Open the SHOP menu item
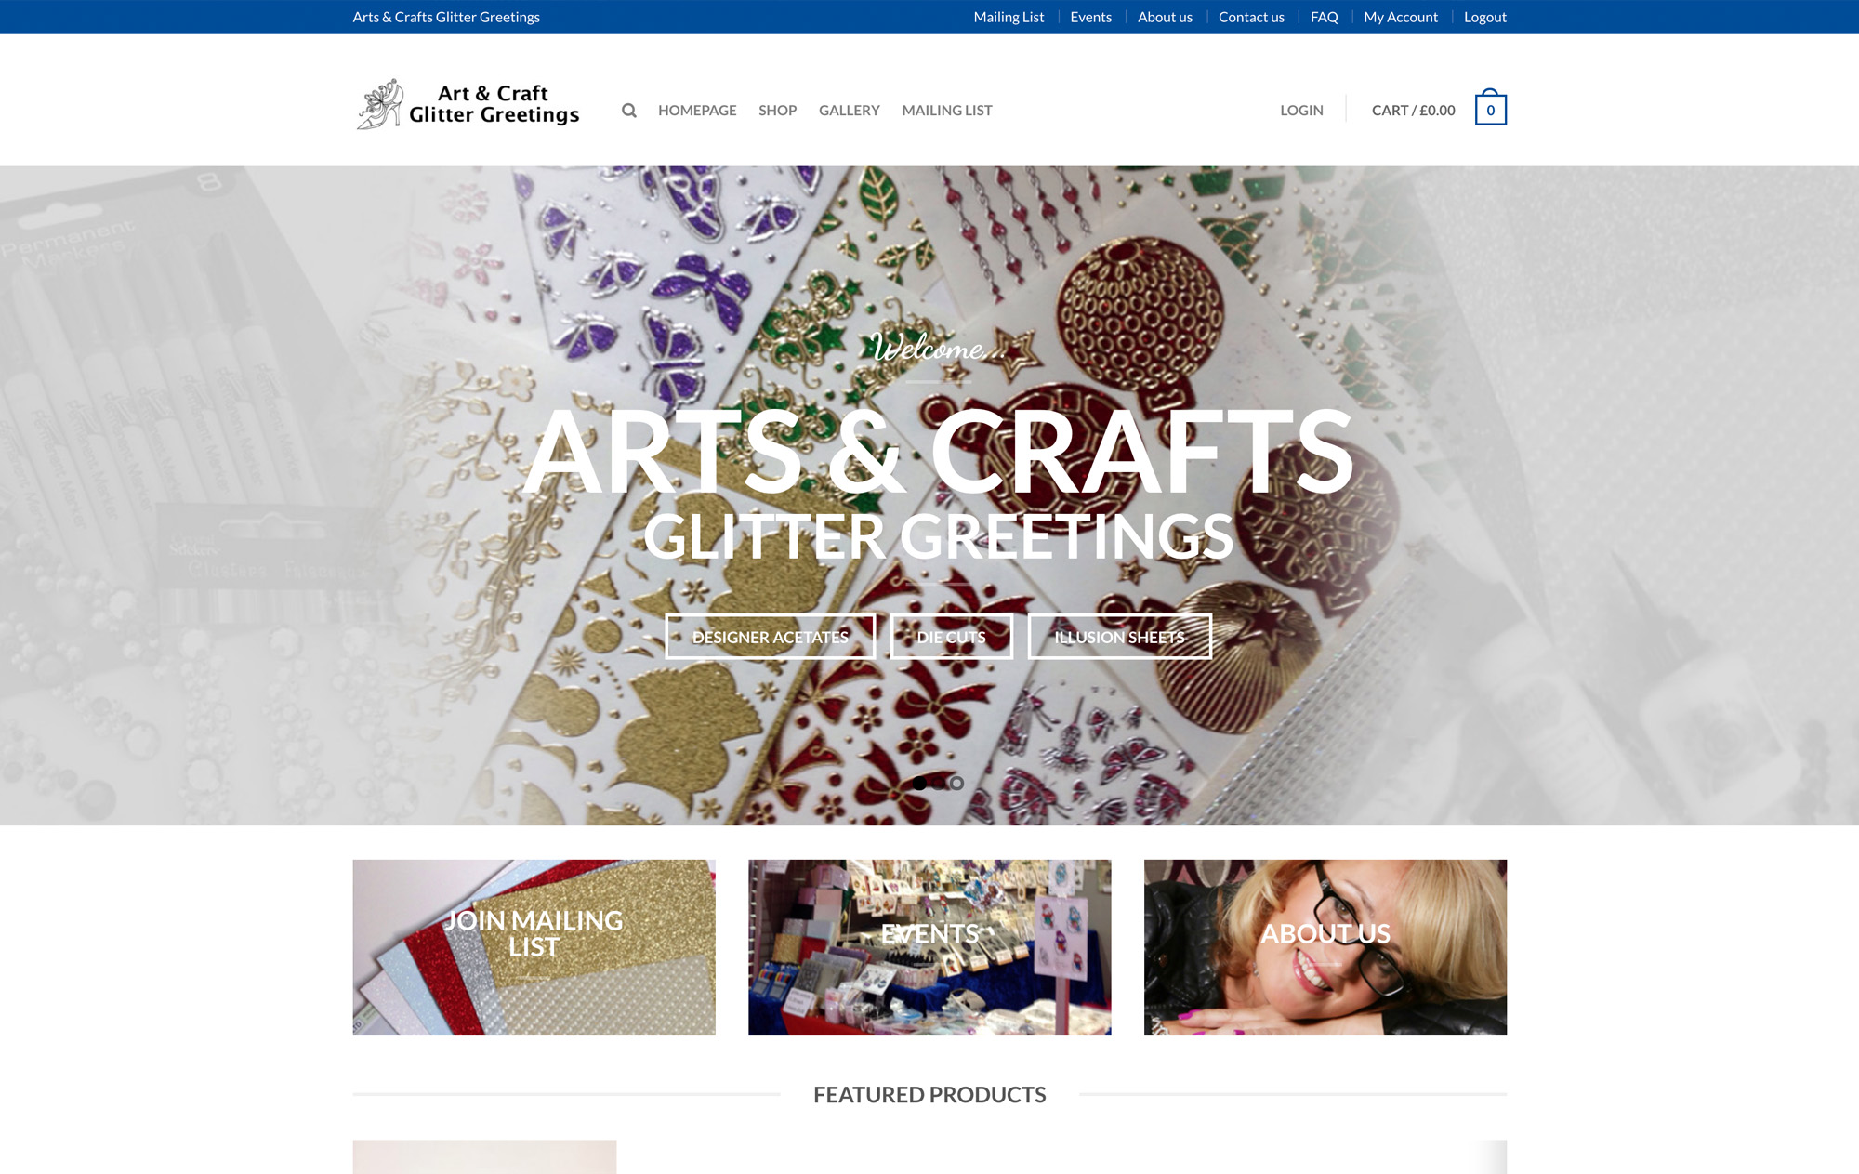This screenshot has width=1859, height=1174. tap(777, 111)
